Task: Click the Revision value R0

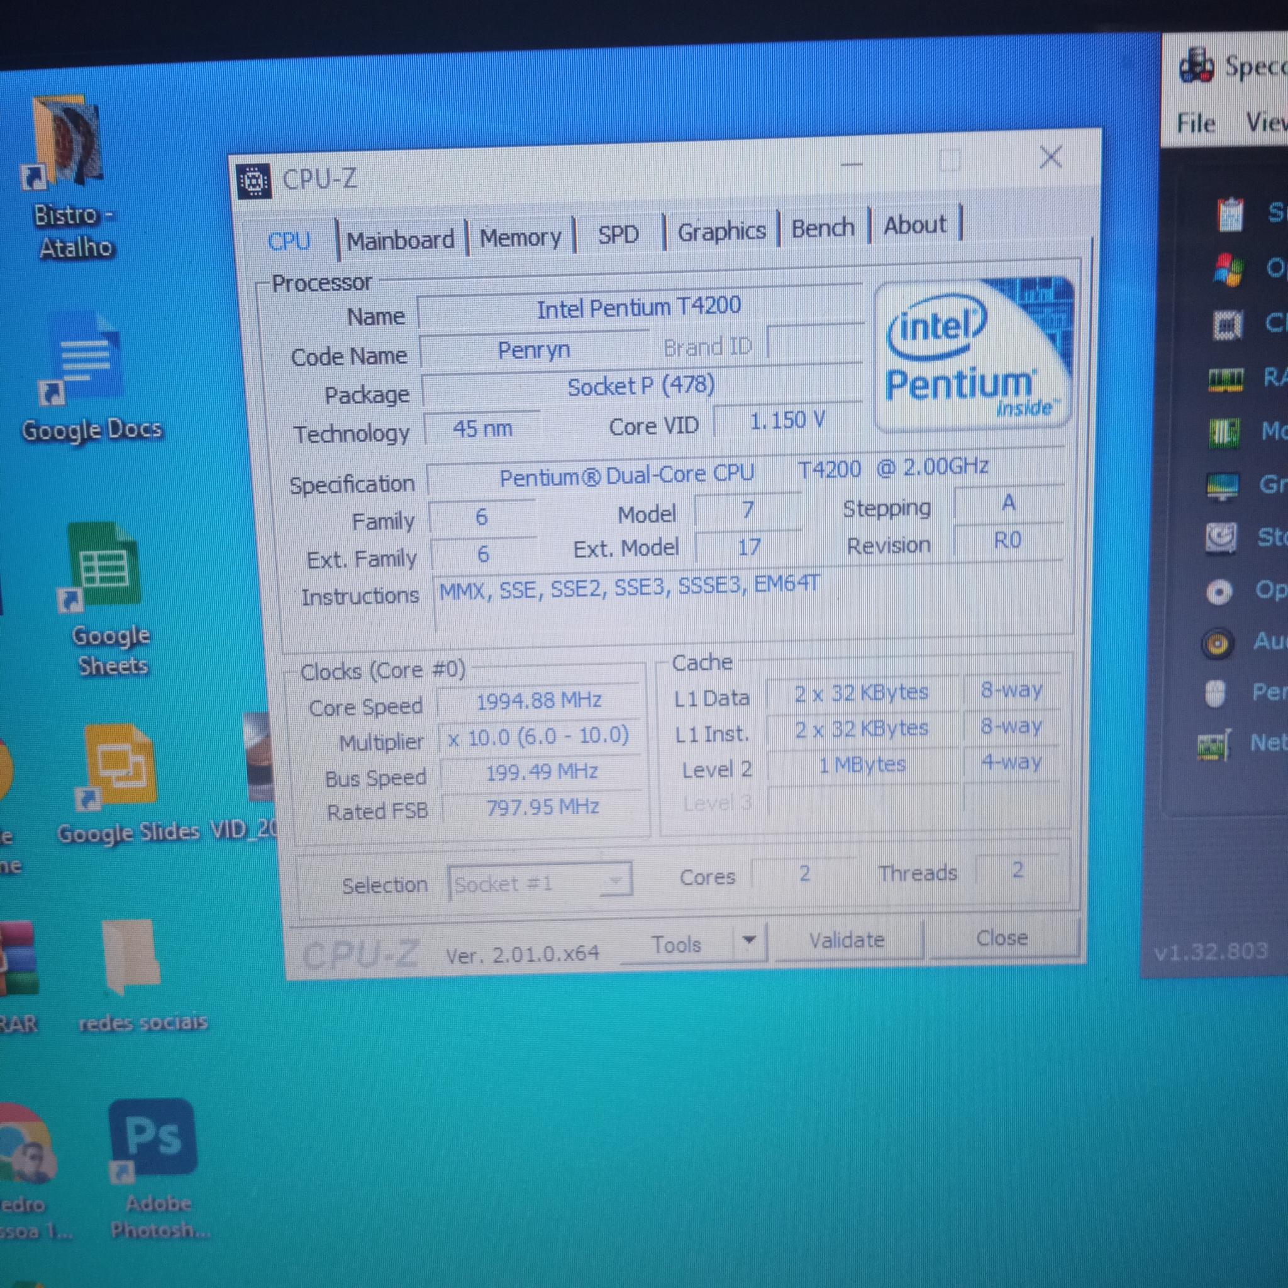Action: pyautogui.click(x=1008, y=540)
